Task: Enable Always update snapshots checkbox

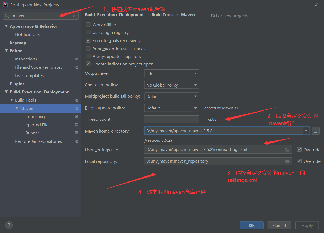Action: pyautogui.click(x=88, y=56)
